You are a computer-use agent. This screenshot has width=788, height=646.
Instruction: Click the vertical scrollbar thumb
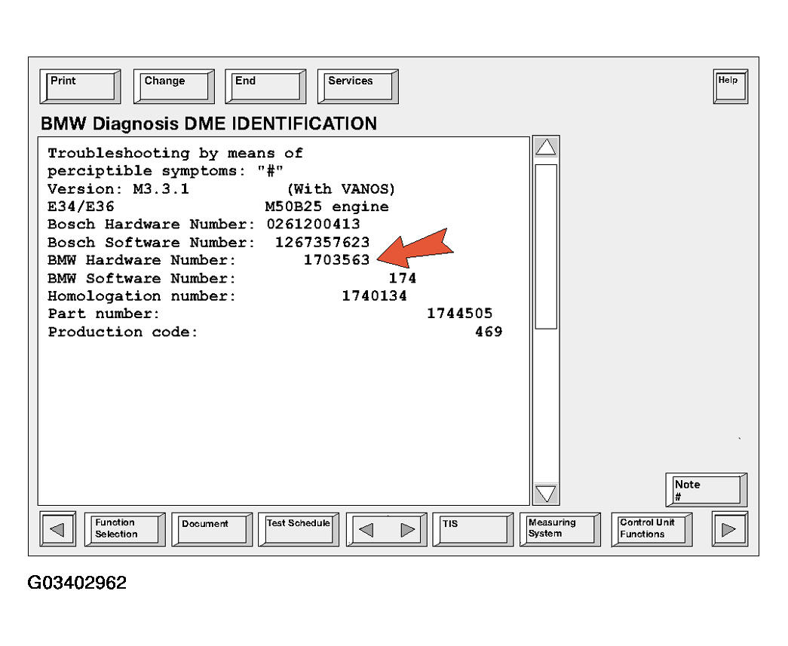546,246
